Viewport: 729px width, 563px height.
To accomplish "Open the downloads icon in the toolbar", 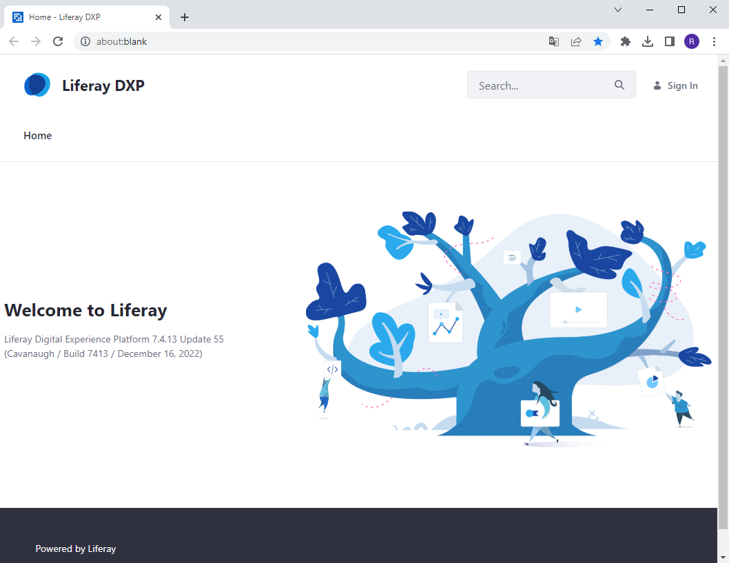I will (647, 41).
